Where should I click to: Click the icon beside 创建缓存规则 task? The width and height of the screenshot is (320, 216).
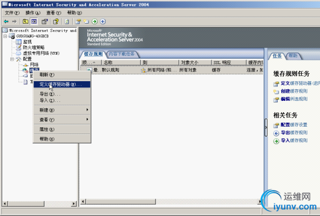276,92
